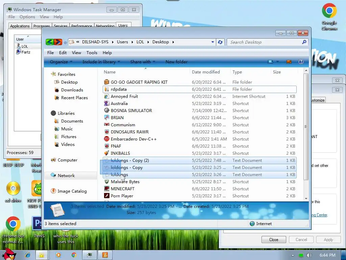Click the Close button in the dialog
346x260 pixels.
click(x=274, y=239)
